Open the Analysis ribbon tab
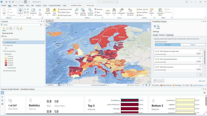The height and width of the screenshot is (116, 207). (21, 5)
